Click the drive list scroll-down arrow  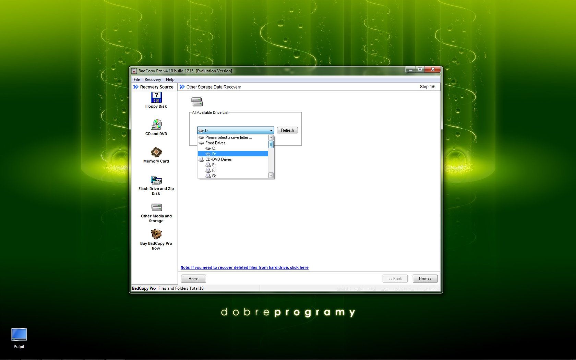(271, 176)
